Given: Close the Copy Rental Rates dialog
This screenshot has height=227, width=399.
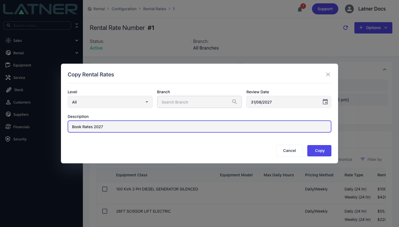Looking at the screenshot, I should coord(328,74).
